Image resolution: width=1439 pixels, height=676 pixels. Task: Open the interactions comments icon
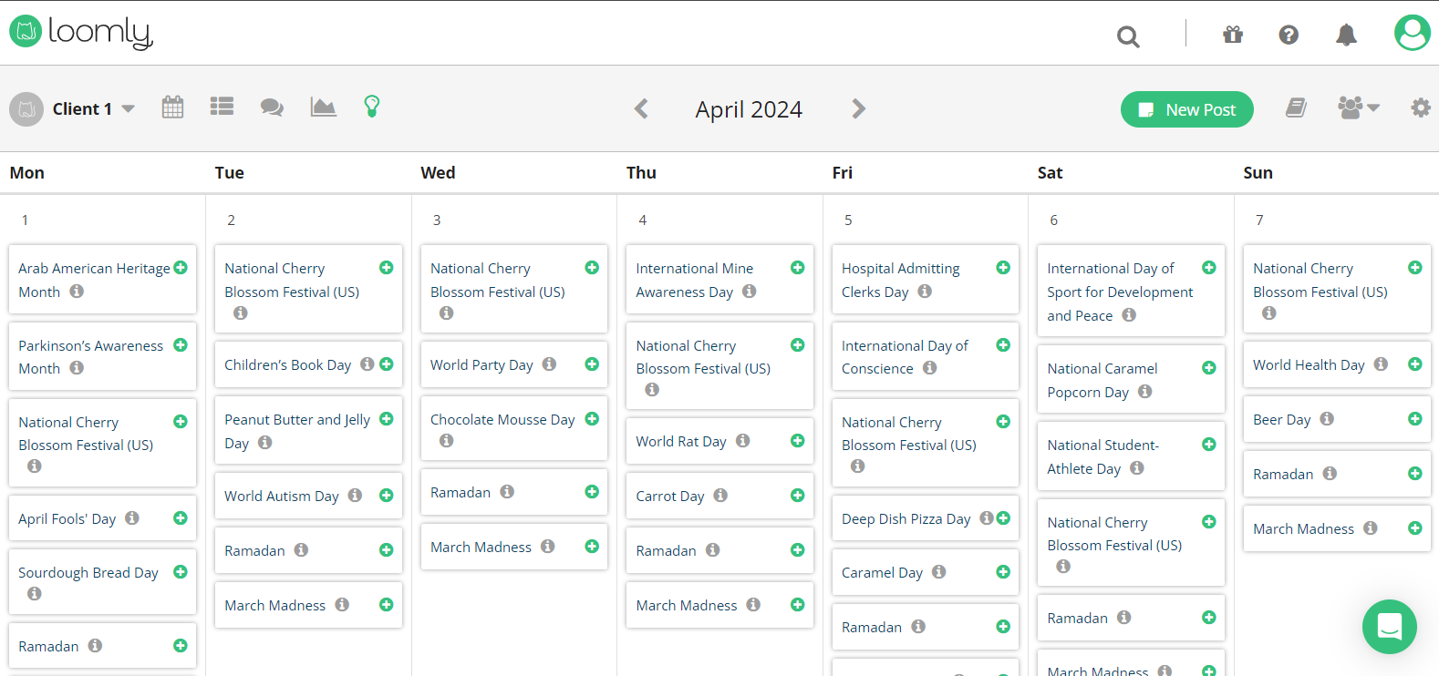point(272,108)
